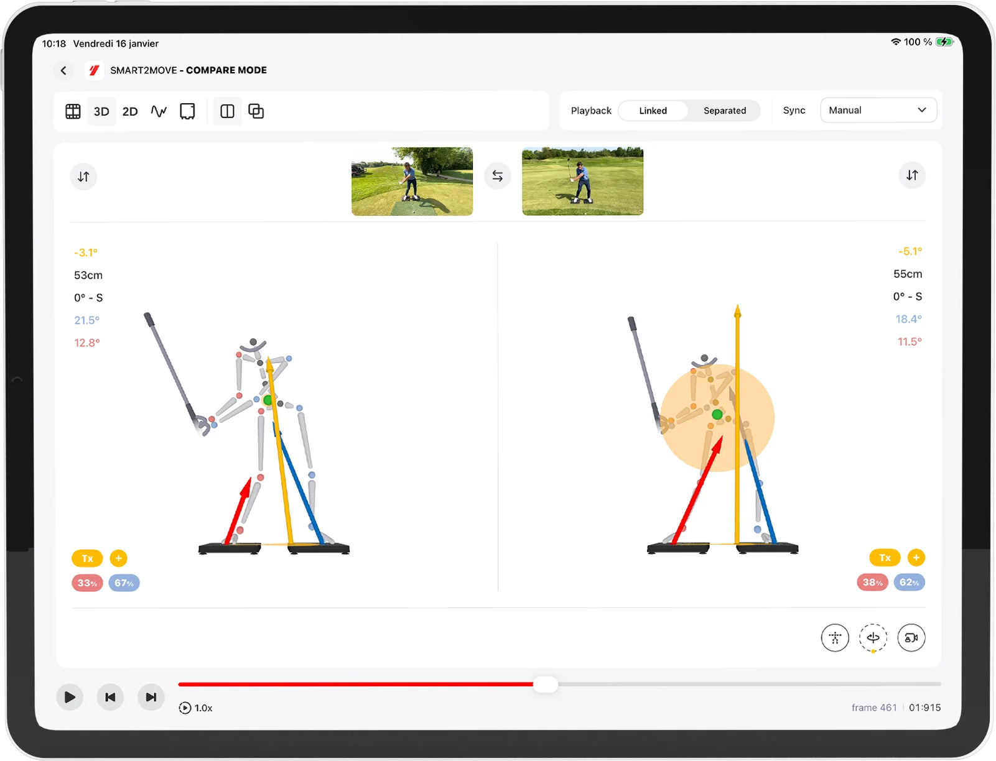The width and height of the screenshot is (996, 761).
Task: Switch to the 2D view tab
Action: (130, 111)
